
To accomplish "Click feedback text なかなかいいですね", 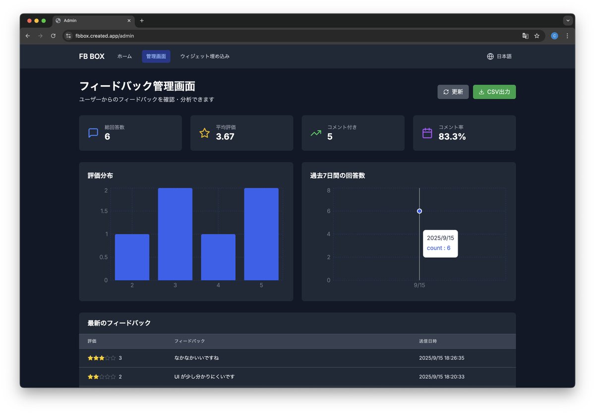I will (x=196, y=358).
